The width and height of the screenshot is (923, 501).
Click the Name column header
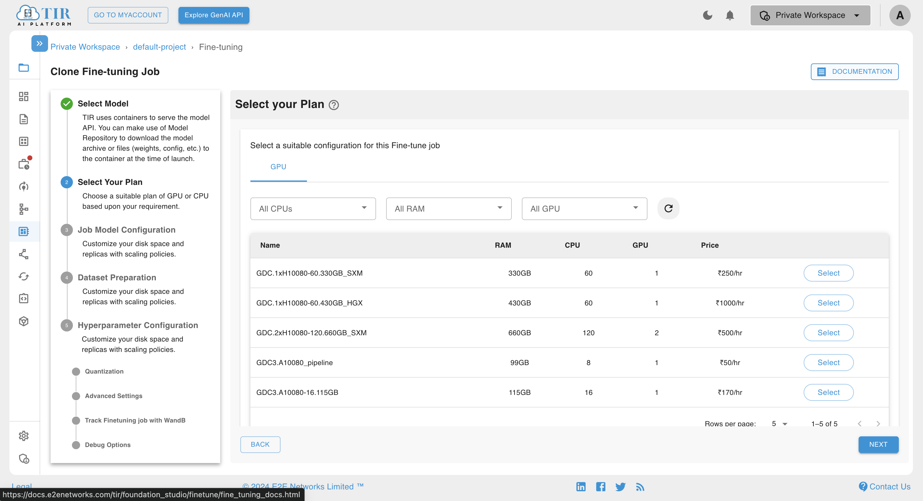coord(270,245)
